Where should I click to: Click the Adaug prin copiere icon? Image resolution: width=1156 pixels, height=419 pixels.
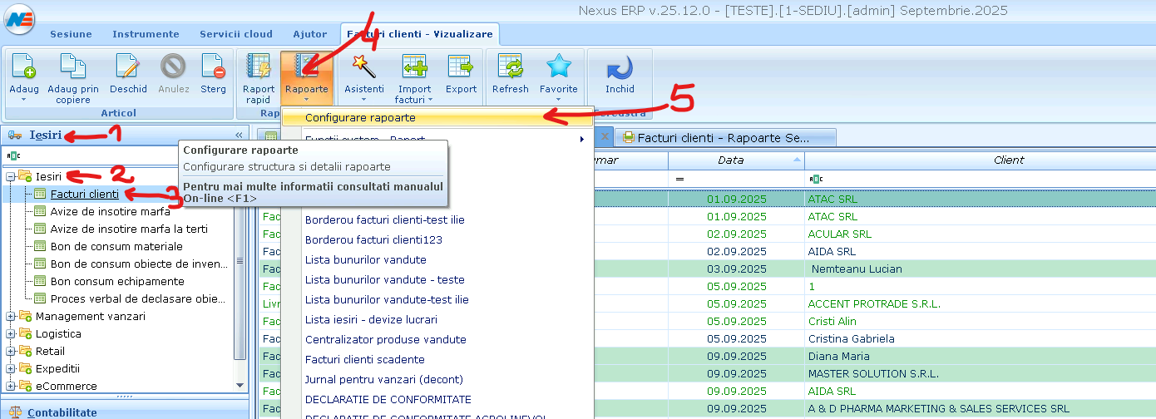coord(73,68)
